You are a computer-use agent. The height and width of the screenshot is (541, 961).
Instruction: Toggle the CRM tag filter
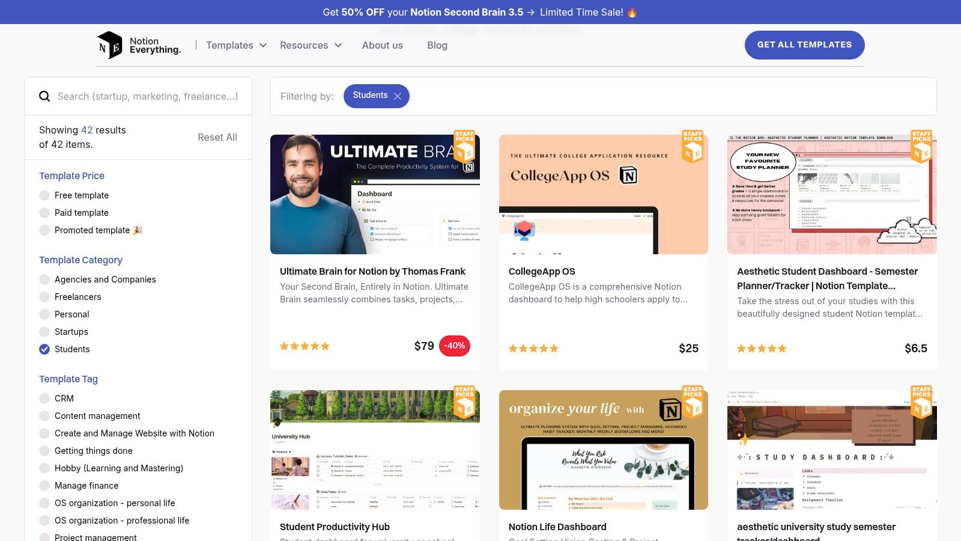coord(44,399)
